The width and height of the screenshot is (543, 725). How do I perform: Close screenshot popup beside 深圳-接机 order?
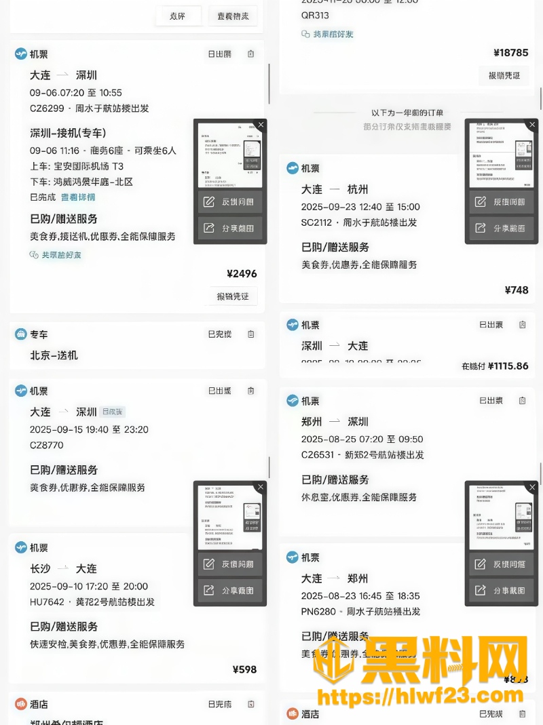tap(261, 124)
